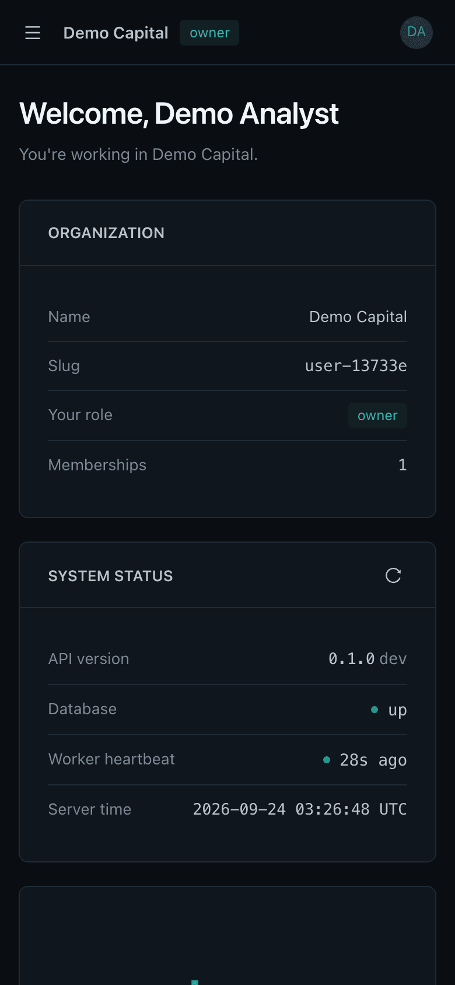This screenshot has height=985, width=455.
Task: Click the Memberships count 1
Action: coord(402,465)
